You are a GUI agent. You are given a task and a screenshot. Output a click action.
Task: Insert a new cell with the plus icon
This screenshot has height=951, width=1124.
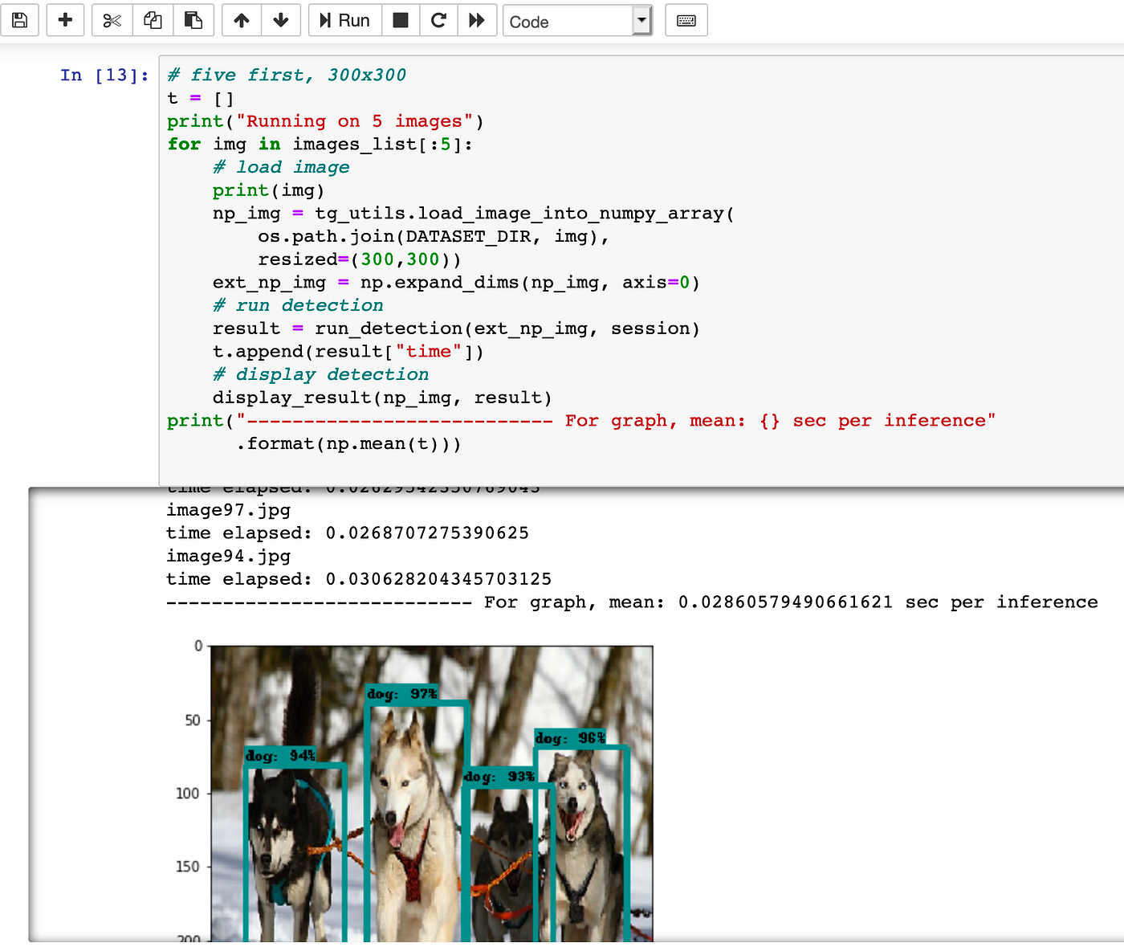coord(66,20)
